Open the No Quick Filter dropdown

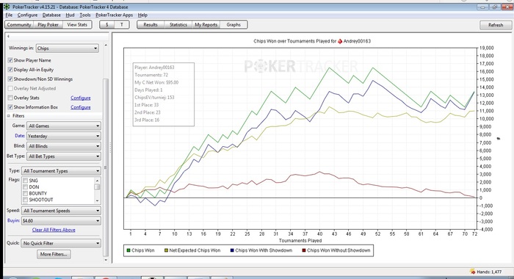click(61, 243)
